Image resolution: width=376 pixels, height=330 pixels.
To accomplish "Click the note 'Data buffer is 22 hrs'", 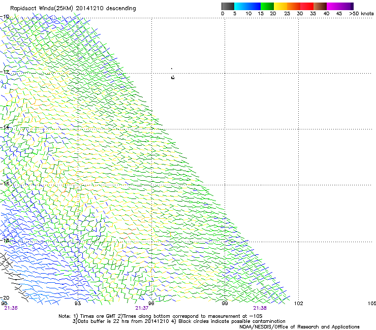I will [x=104, y=321].
